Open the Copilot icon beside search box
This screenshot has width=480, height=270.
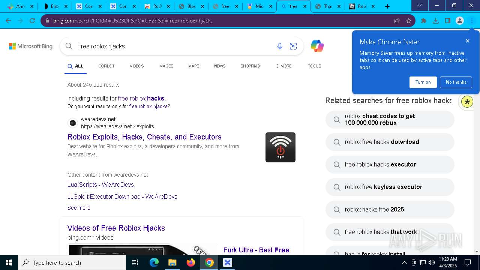[317, 46]
